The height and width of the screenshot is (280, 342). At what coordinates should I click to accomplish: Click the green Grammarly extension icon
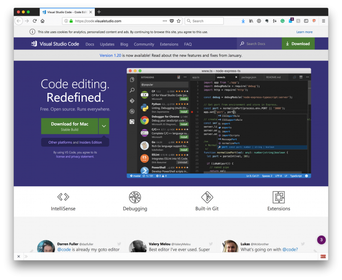pyautogui.click(x=282, y=21)
